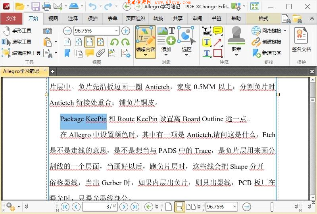317x214 pixels.
Task: Open the page thumbnails pane icon
Action: pos(79,53)
